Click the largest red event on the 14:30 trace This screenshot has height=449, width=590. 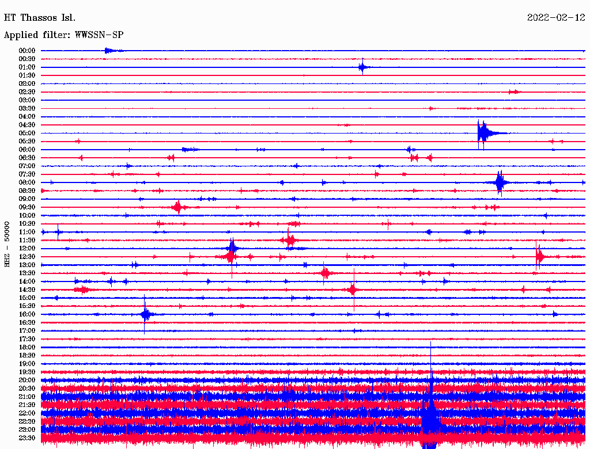coord(353,290)
